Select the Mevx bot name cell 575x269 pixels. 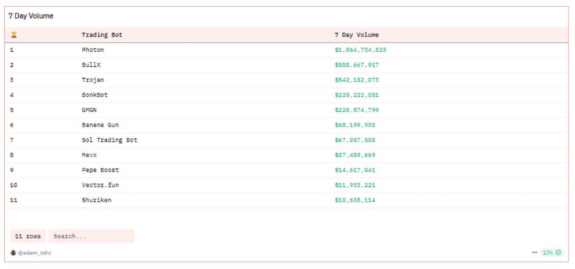click(89, 155)
